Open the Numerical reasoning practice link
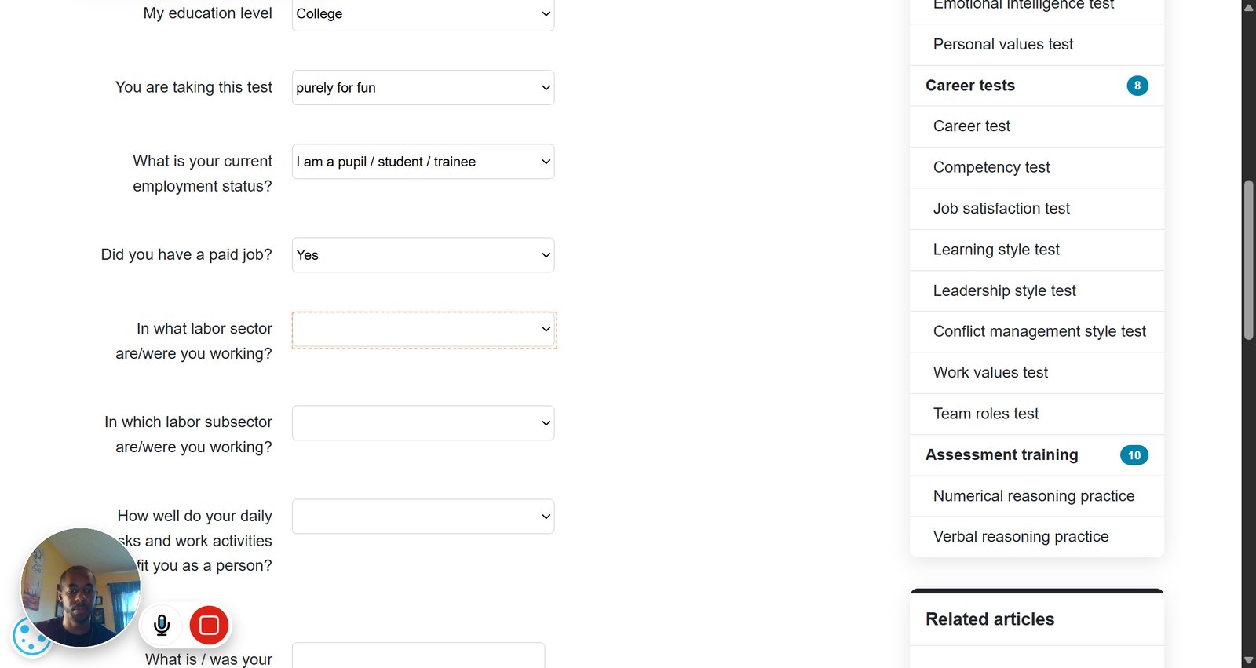Screen dimensions: 1256x668 1034,496
